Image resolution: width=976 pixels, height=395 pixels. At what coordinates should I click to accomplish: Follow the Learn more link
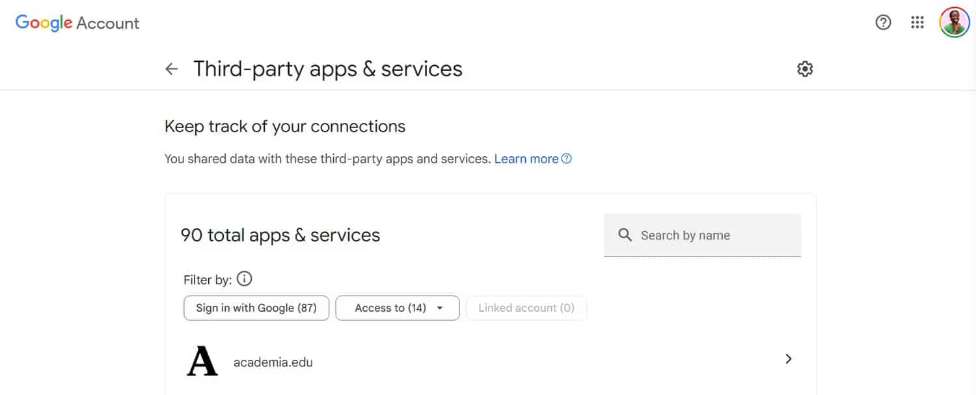coord(526,159)
